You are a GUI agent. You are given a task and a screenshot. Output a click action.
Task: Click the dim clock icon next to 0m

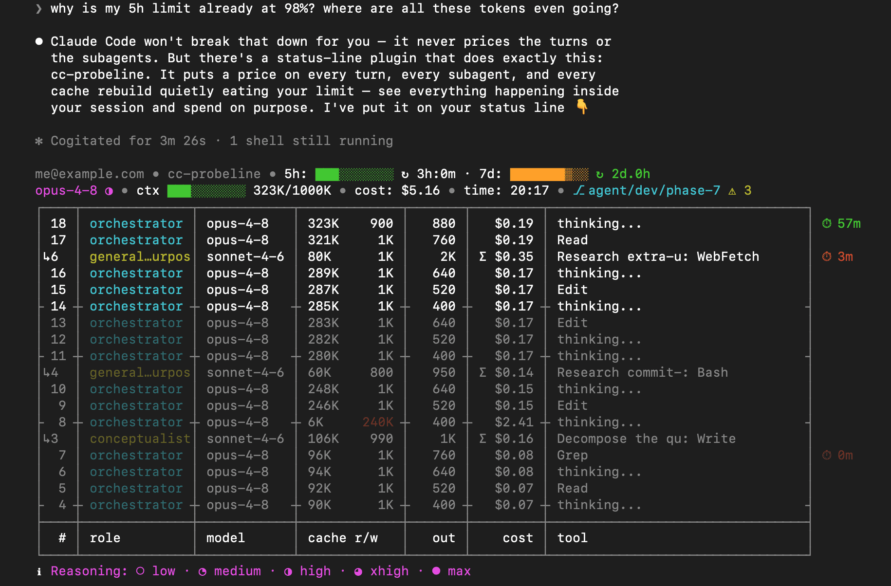[x=827, y=455]
